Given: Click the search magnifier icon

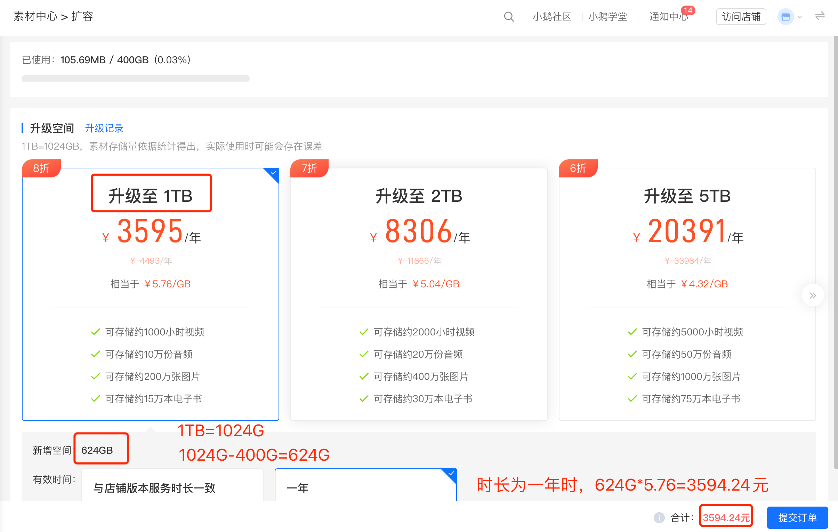Looking at the screenshot, I should click(x=509, y=16).
